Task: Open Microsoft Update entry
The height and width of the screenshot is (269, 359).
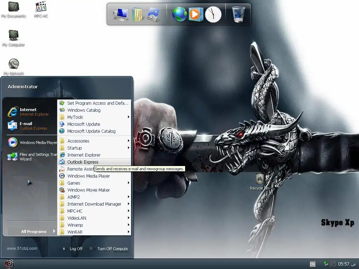Action: tap(94, 124)
